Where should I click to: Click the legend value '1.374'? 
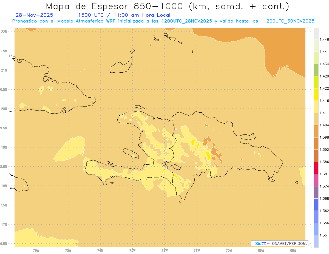325,186
